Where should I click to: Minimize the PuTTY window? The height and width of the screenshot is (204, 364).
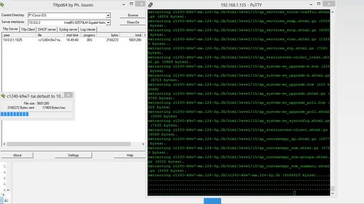coord(311,4)
